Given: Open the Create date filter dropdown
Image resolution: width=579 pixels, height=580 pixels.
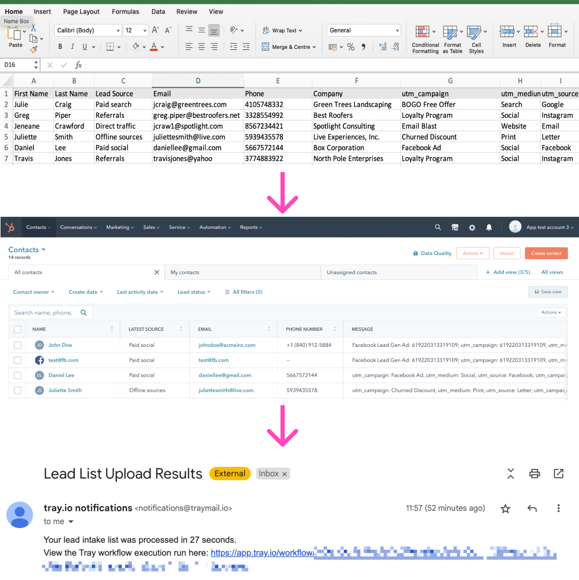Looking at the screenshot, I should [x=86, y=292].
